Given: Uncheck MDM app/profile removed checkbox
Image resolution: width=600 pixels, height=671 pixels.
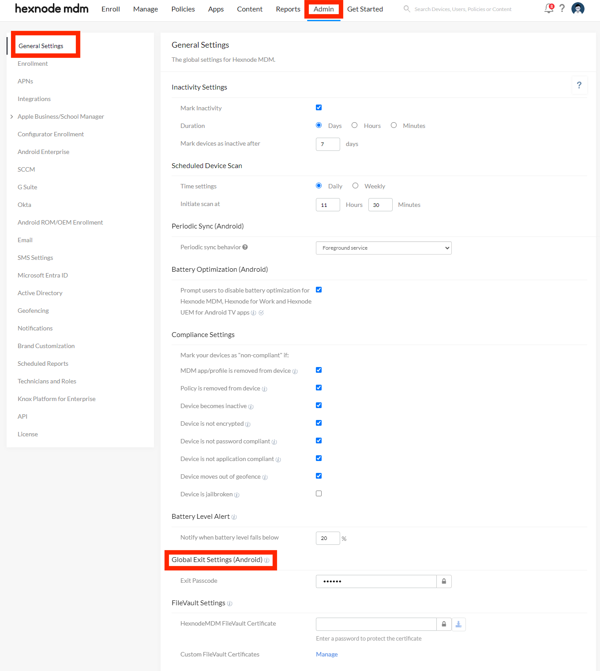Looking at the screenshot, I should click(319, 370).
